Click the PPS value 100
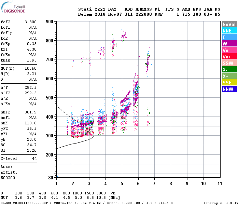 197,14
